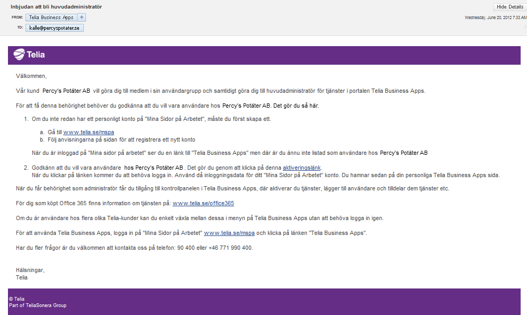The image size is (527, 315).
Task: Select the Telia Business Apps sender chip
Action: (51, 17)
